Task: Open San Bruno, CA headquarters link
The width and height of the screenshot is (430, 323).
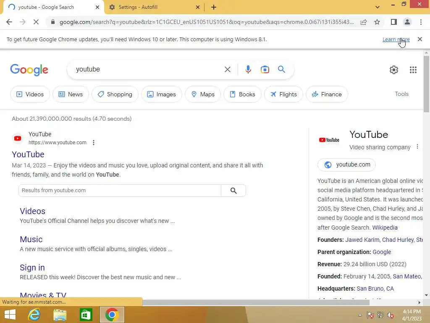Action: pyautogui.click(x=375, y=289)
